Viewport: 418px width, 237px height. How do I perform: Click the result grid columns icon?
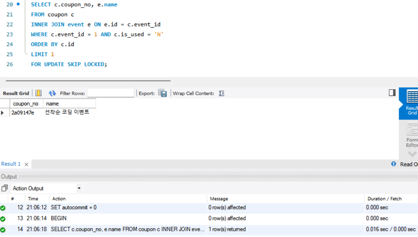coord(38,93)
